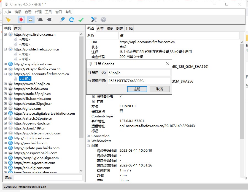
Task: Select the selected <未知> under api-accounts
Action: coord(25,79)
